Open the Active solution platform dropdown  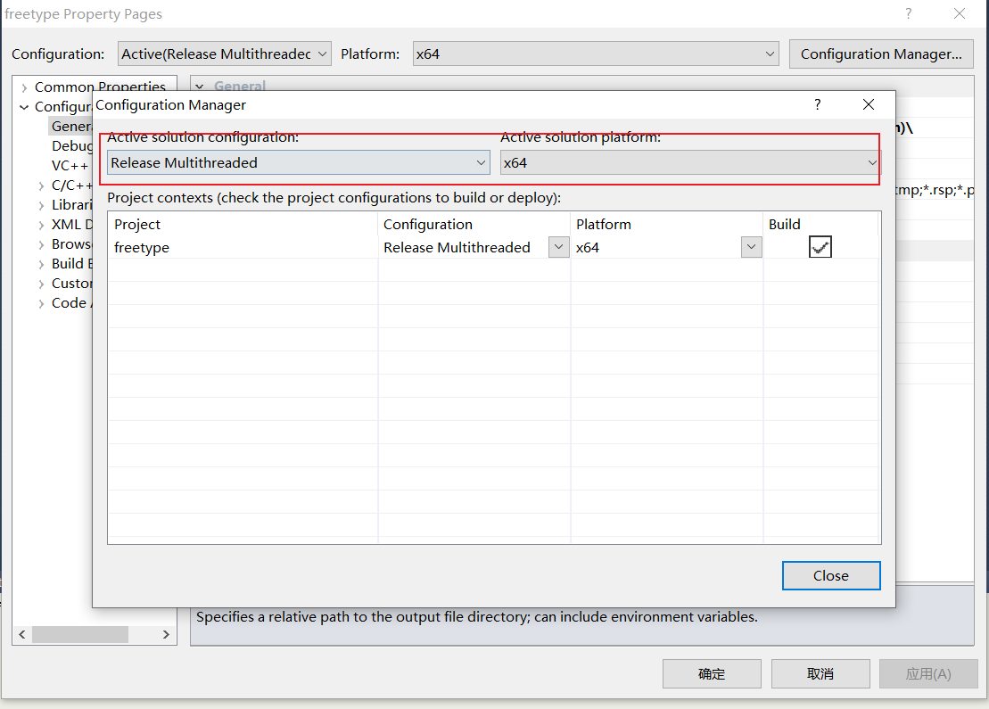tap(872, 162)
